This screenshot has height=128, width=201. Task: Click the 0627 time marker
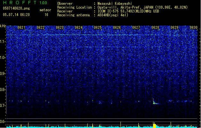[x=136, y=28]
